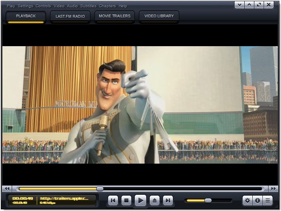Open preferences with the gear icon
Screen dimensions: 281x211
[x=247, y=200]
